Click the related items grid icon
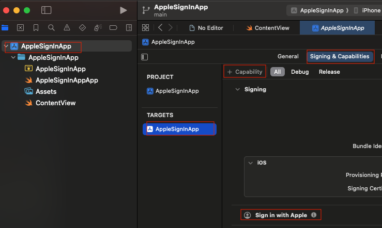The image size is (382, 228). tap(145, 28)
